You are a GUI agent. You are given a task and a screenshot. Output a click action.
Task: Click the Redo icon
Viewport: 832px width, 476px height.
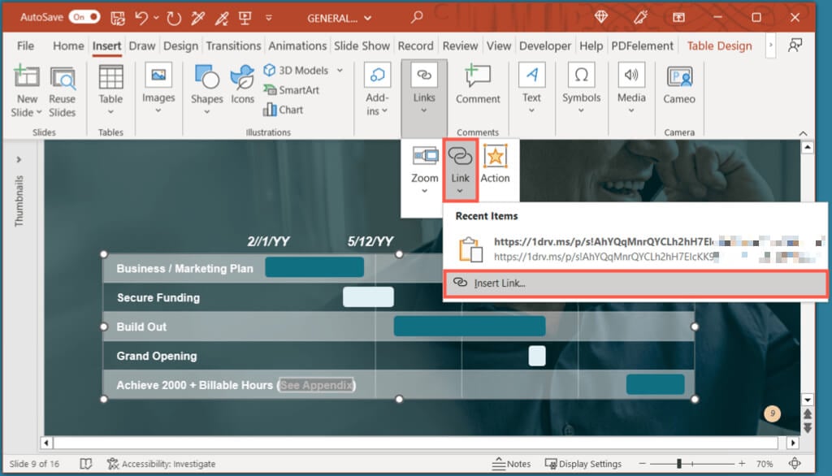tap(174, 18)
